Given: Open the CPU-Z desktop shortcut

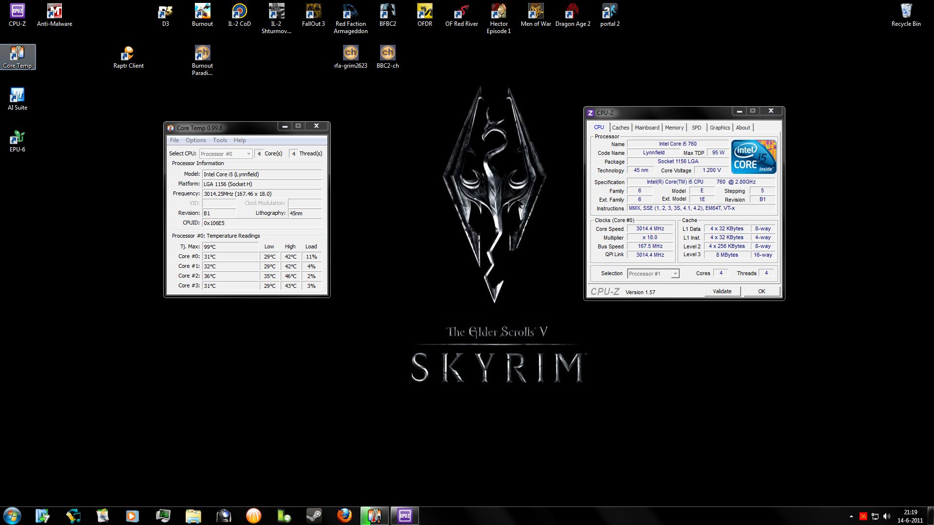Looking at the screenshot, I should [18, 15].
